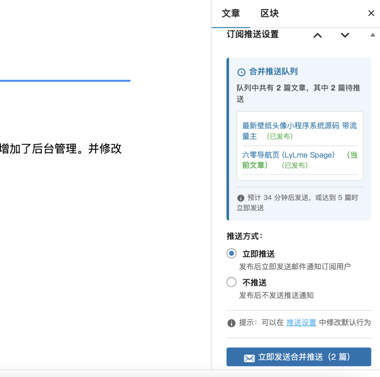
Task: Toggle the currently selected push mode radio
Action: [231, 254]
